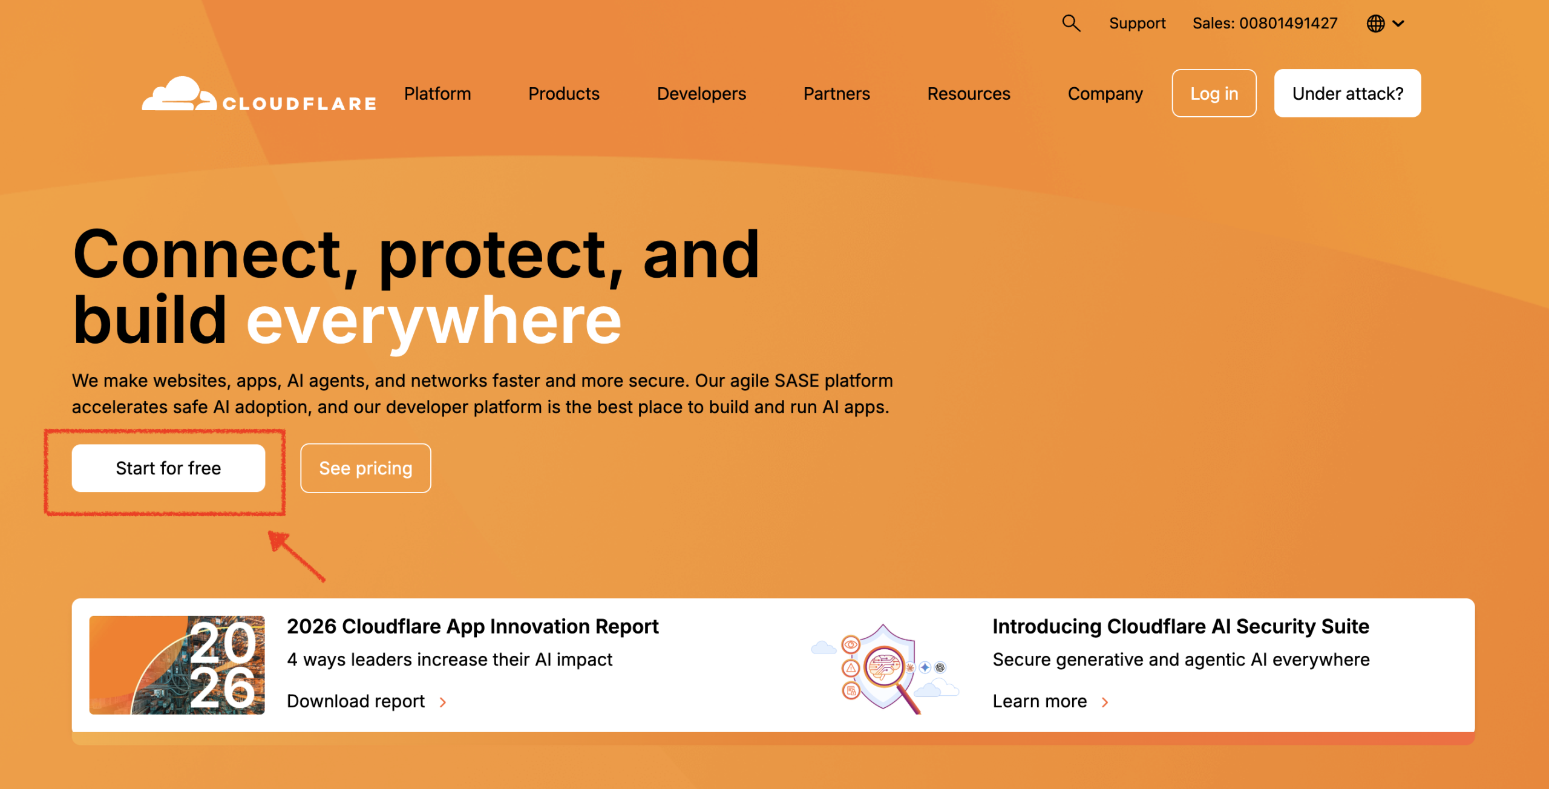
Task: Click arrow next to Learn more
Action: pyautogui.click(x=1105, y=702)
